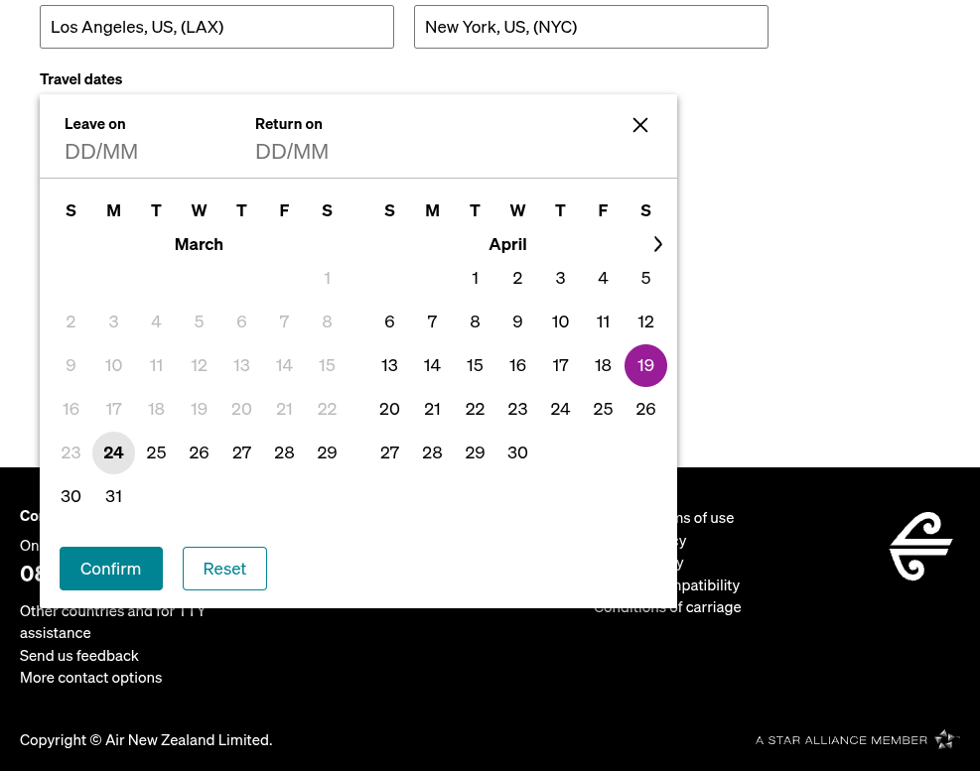Pick April 23 in the calendar
This screenshot has height=771, width=980.
517,409
